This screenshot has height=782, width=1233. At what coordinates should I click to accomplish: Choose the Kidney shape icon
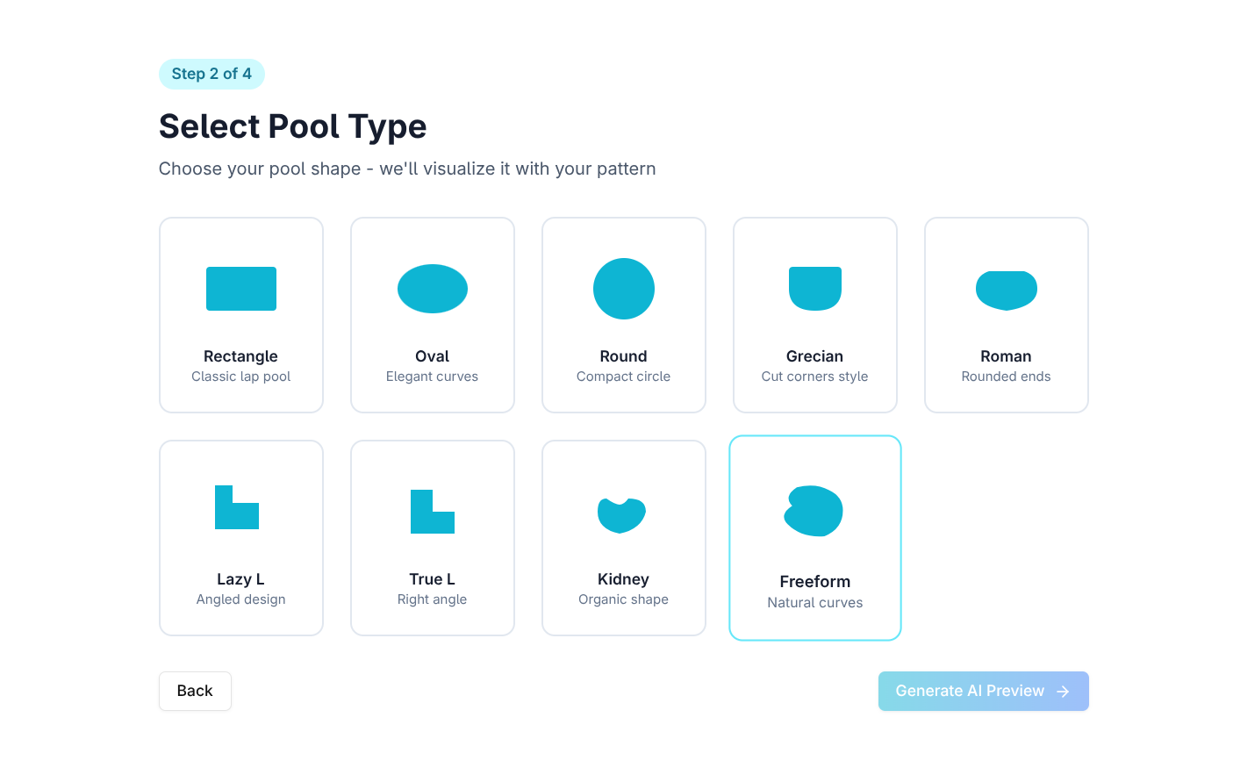pos(621,515)
